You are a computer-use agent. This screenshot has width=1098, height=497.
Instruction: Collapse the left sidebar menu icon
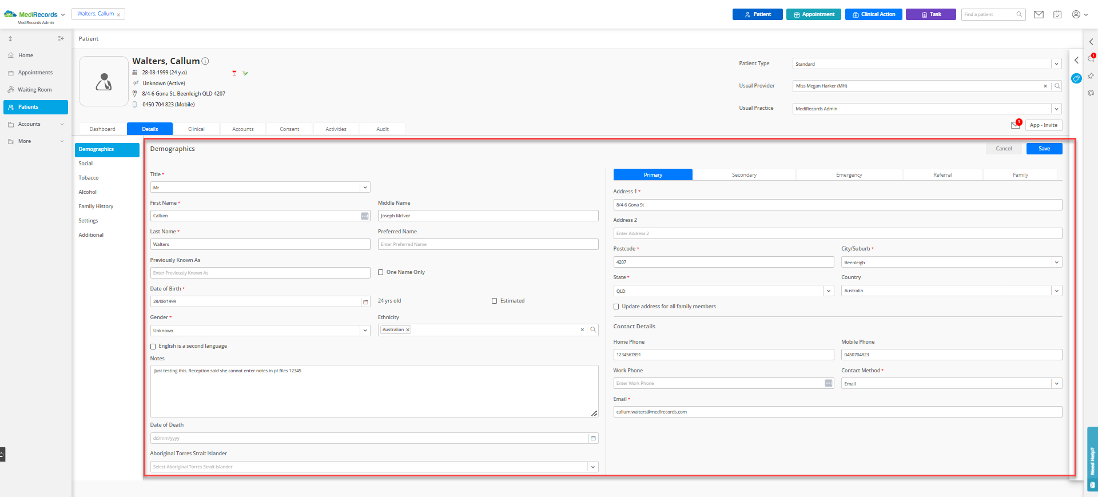(61, 38)
